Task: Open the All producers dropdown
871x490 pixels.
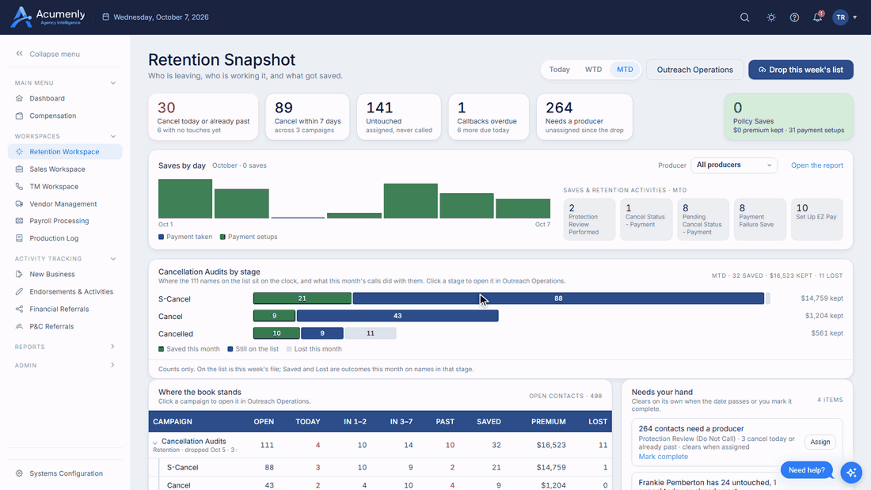Action: [x=734, y=165]
